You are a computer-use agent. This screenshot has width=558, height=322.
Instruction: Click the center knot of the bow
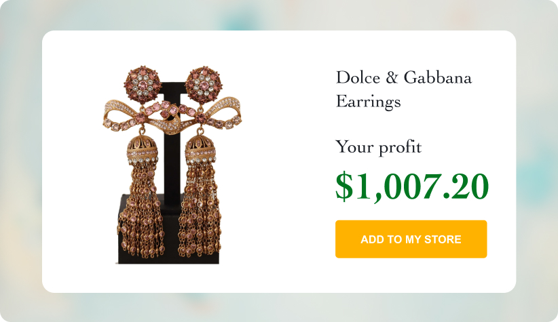click(174, 123)
